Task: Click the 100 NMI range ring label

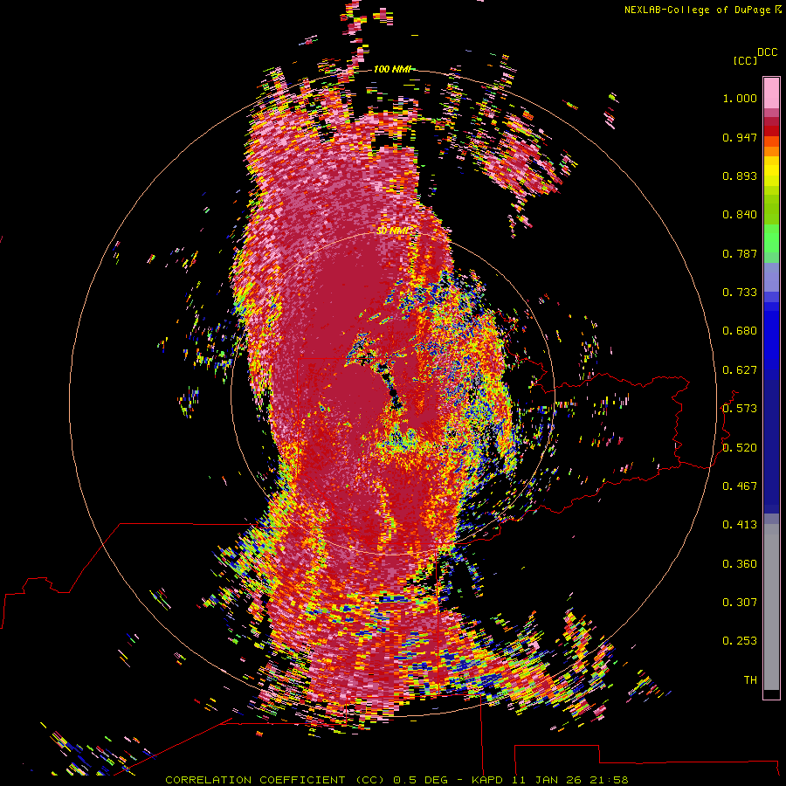Action: [x=392, y=69]
